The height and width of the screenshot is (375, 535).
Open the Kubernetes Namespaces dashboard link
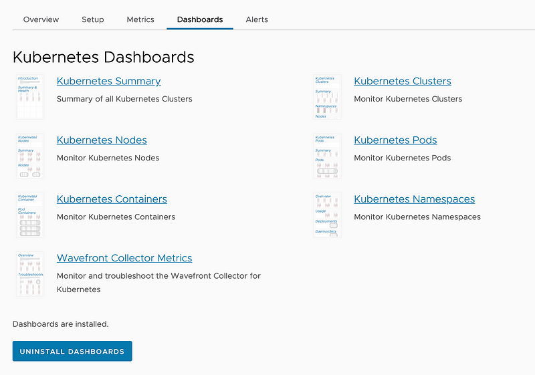(414, 199)
